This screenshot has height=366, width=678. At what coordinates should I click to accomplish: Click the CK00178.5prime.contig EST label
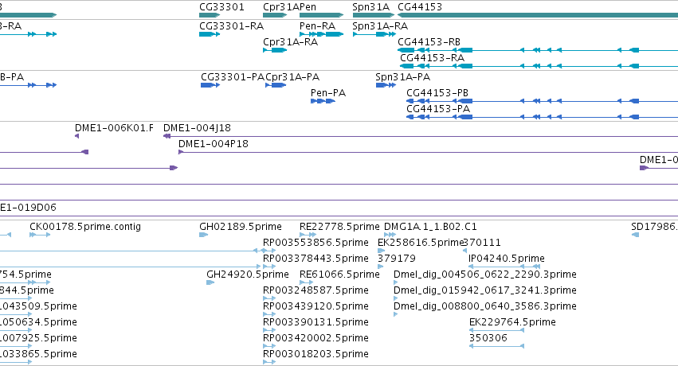pos(85,227)
